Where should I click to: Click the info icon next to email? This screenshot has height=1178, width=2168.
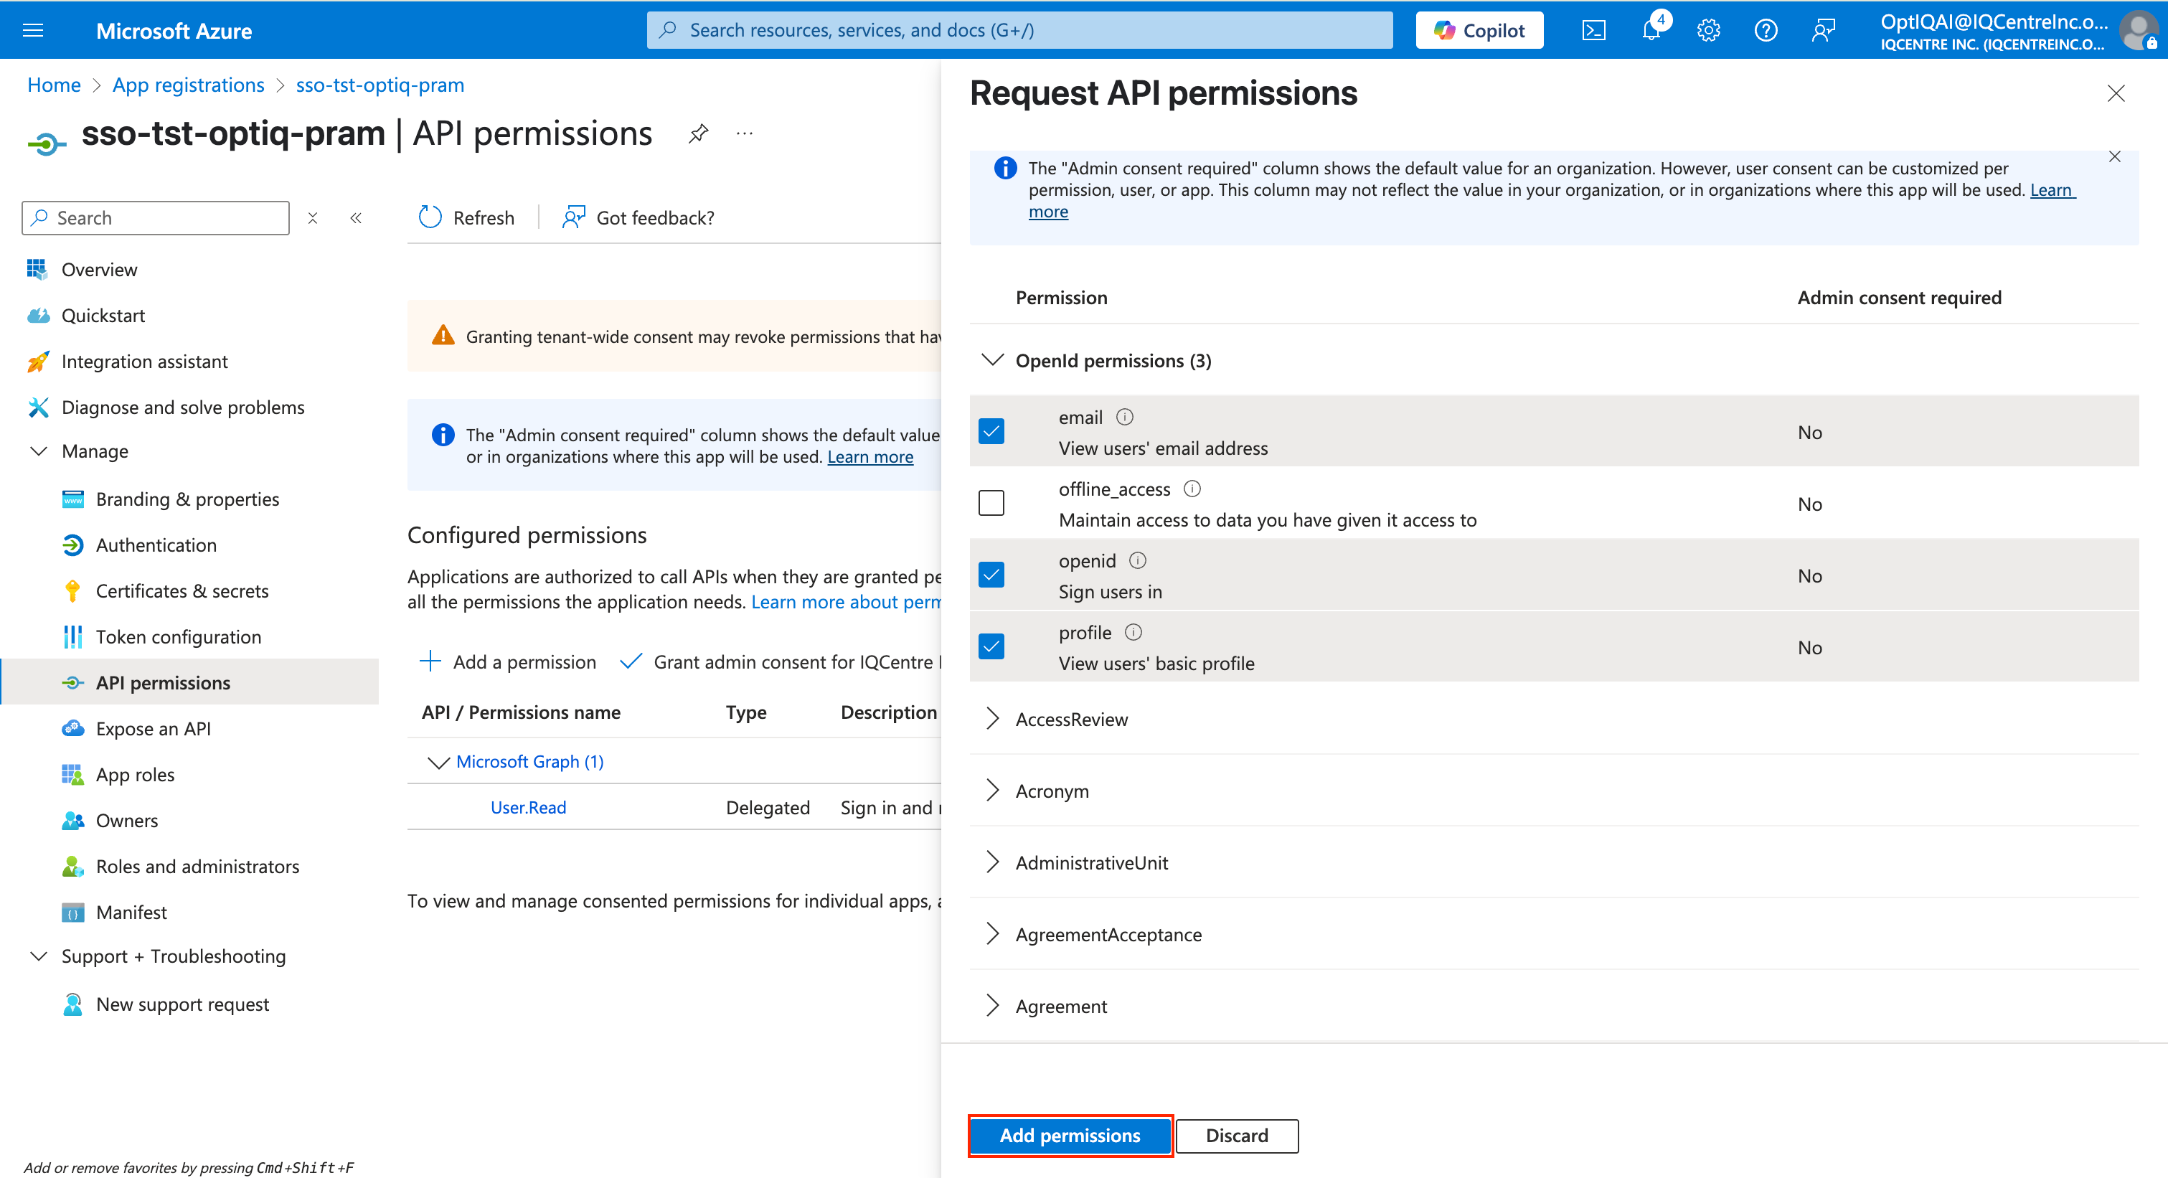1124,418
